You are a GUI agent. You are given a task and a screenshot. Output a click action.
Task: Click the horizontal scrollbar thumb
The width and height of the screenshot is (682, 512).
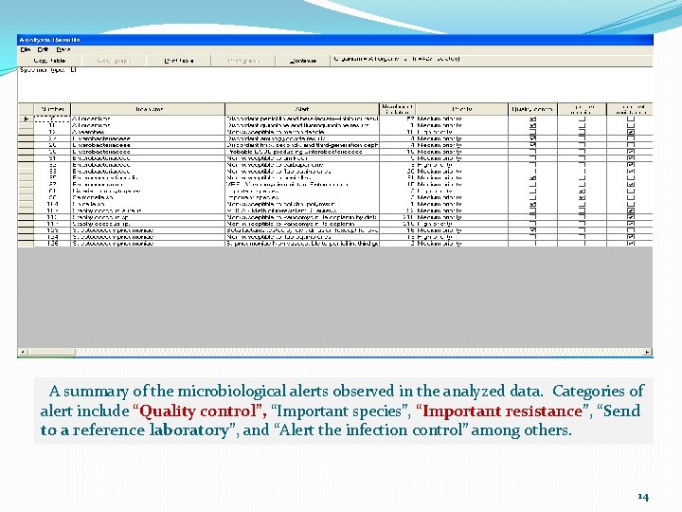[51, 352]
